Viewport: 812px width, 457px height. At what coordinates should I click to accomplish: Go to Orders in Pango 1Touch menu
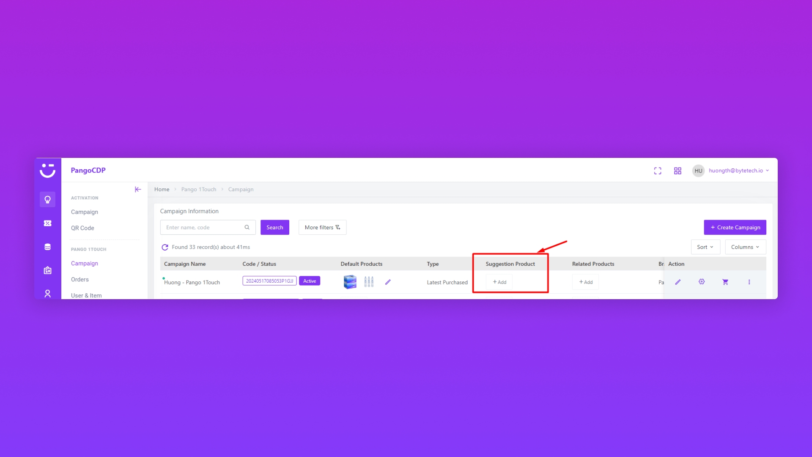[x=80, y=280]
